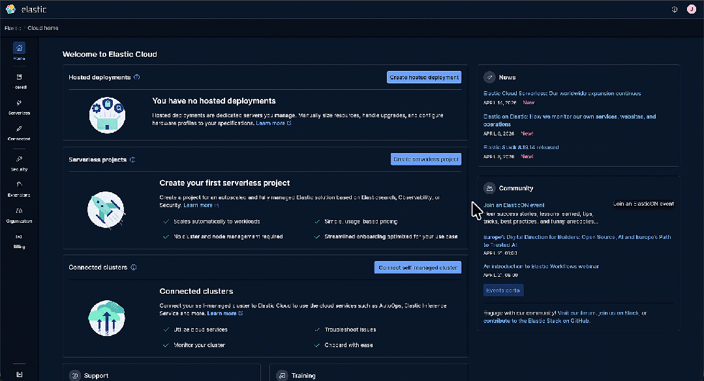The height and width of the screenshot is (381, 704).
Task: Click 'Welcome to Elastic Cloud' title
Action: pyautogui.click(x=110, y=54)
